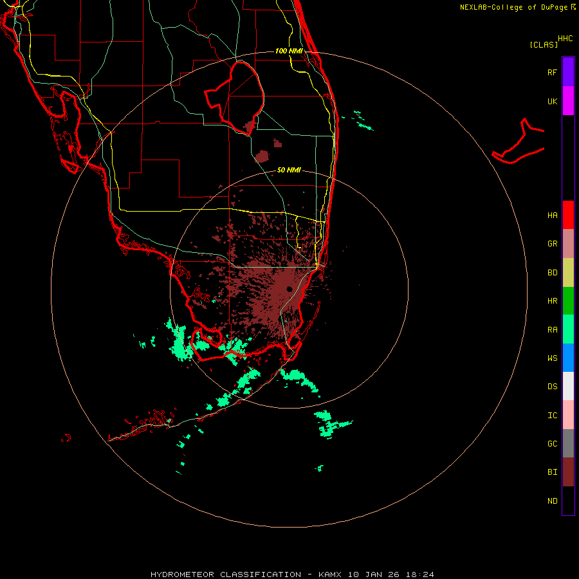This screenshot has height=579, width=579.
Task: Click the '[CLAS]' legend header
Action: (x=544, y=44)
